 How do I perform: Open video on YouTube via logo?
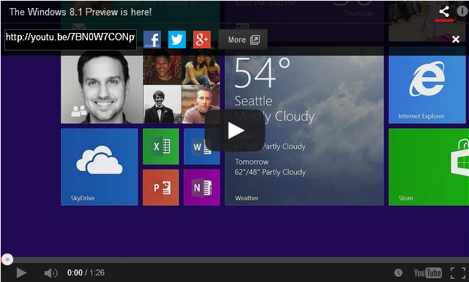pyautogui.click(x=428, y=272)
